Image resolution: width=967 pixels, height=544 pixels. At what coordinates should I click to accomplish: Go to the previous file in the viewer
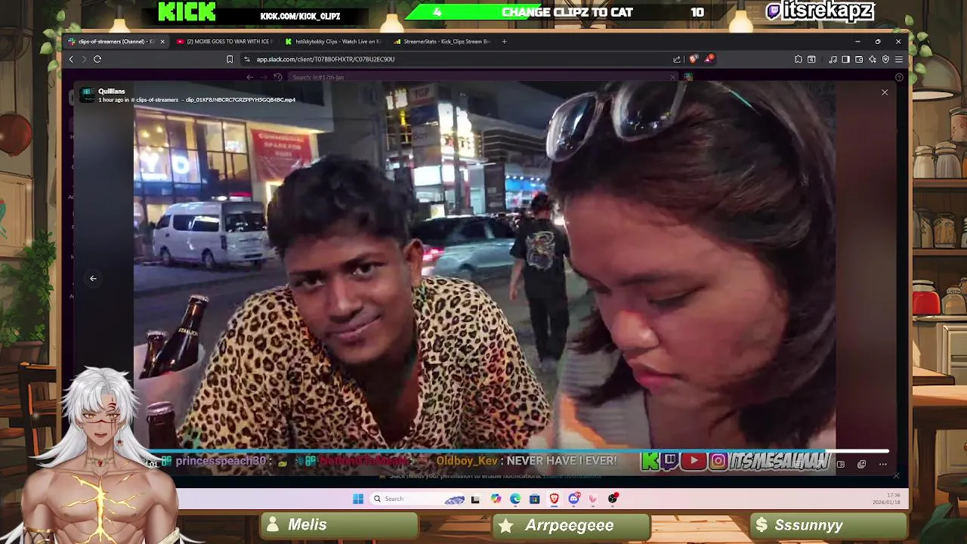pyautogui.click(x=94, y=279)
